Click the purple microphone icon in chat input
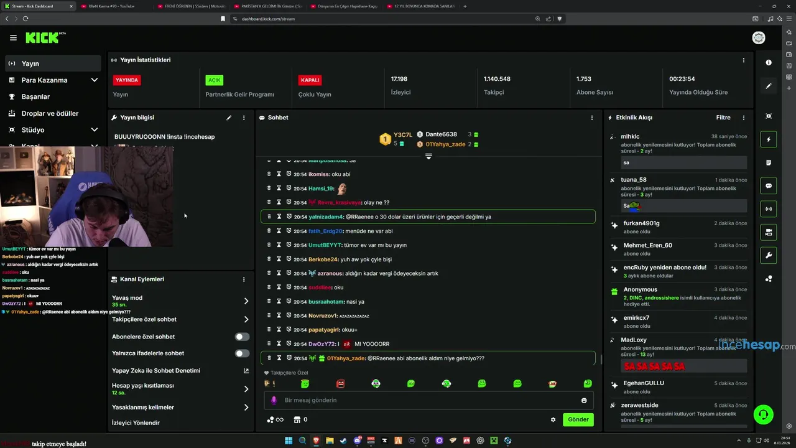The width and height of the screenshot is (796, 448). tap(274, 400)
